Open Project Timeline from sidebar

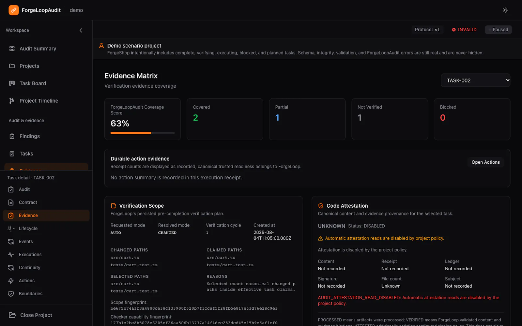click(46, 101)
